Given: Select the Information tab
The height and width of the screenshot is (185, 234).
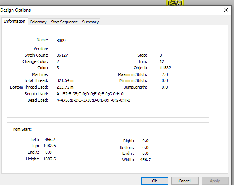Looking at the screenshot, I should (15, 22).
